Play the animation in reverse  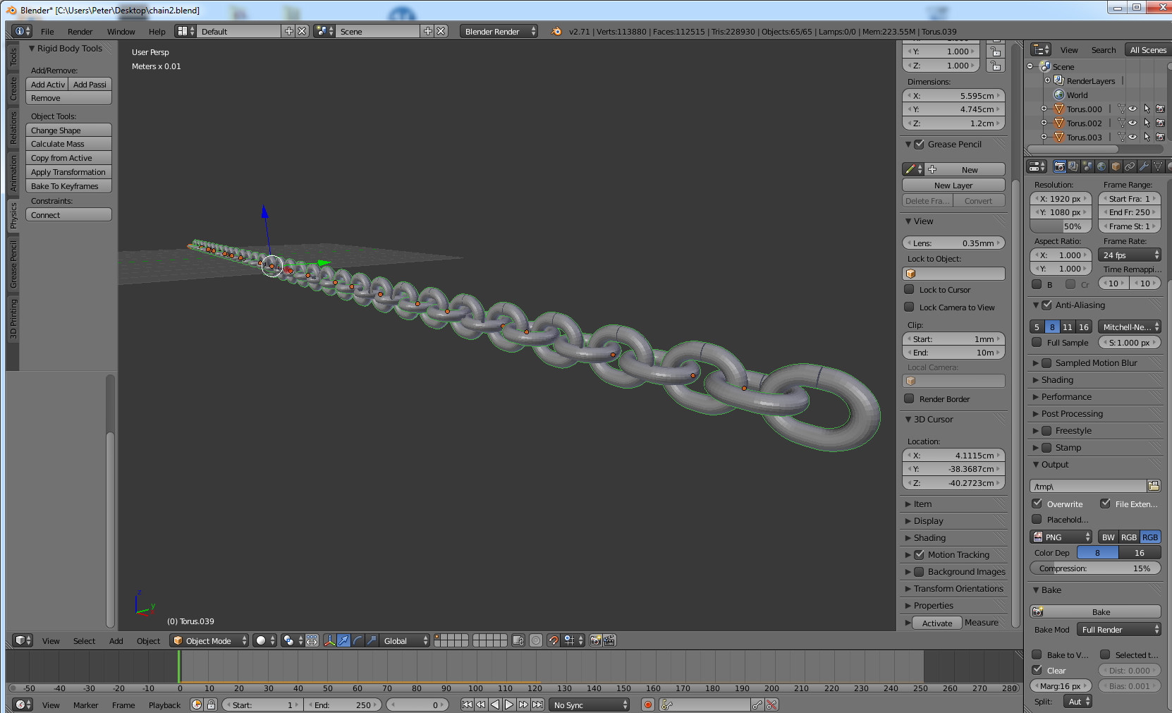495,705
